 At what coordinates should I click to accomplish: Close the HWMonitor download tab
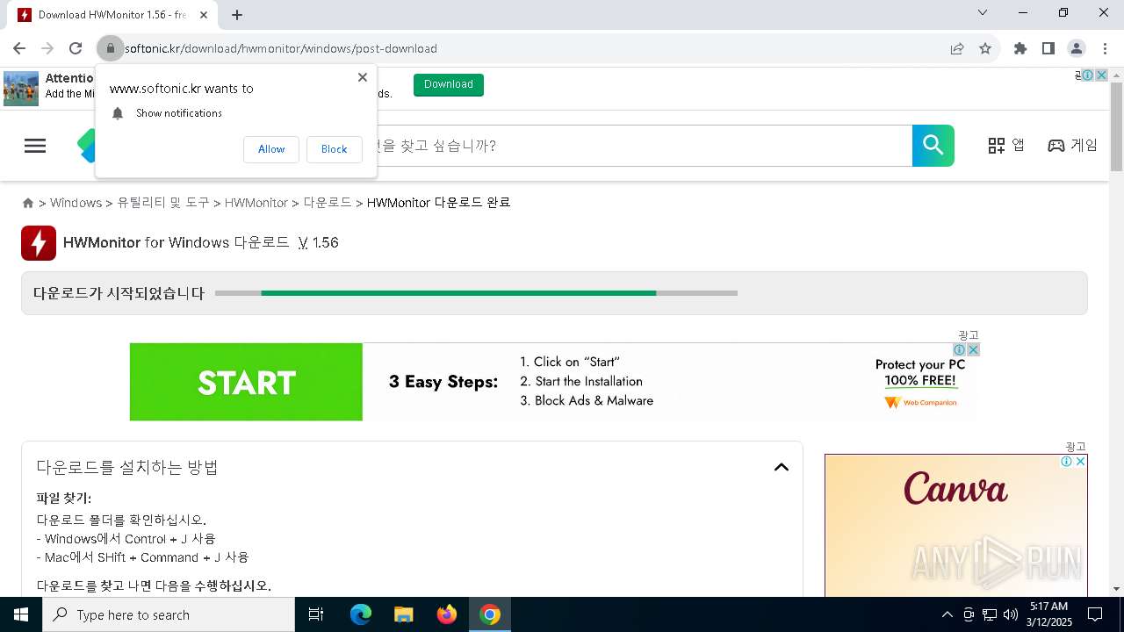pos(204,14)
